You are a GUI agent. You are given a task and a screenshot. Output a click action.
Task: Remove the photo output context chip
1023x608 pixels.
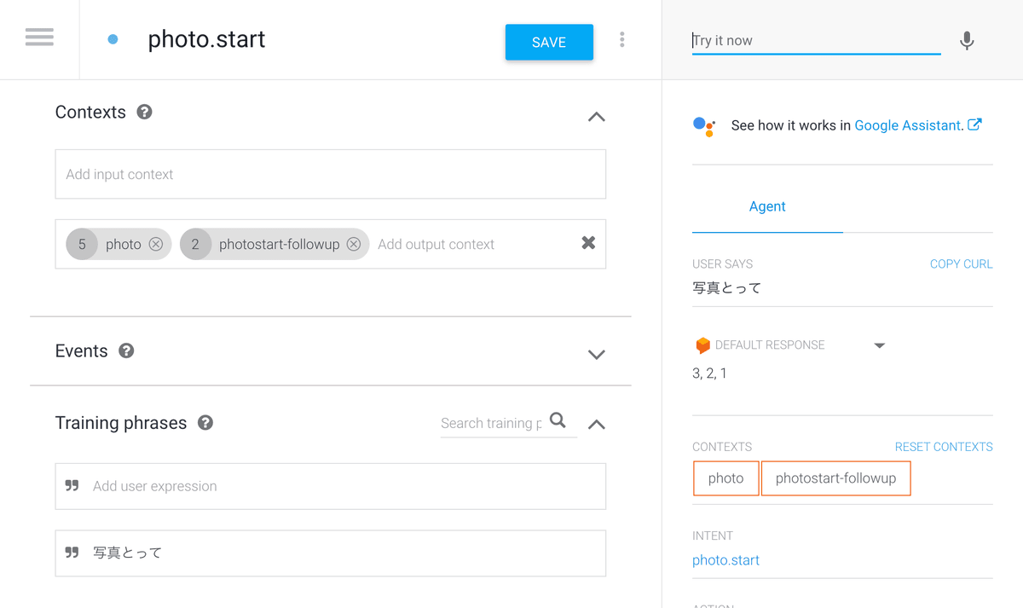pyautogui.click(x=156, y=244)
